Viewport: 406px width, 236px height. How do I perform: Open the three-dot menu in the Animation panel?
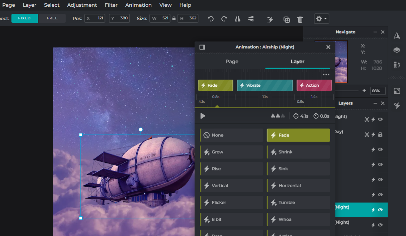[x=326, y=74]
